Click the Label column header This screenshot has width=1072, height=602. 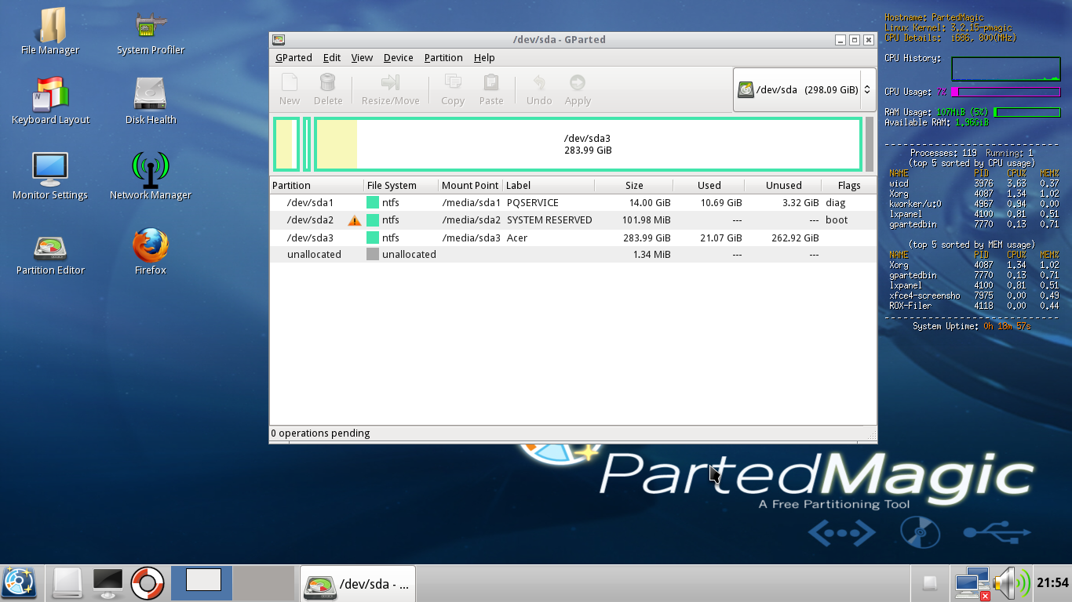(549, 186)
